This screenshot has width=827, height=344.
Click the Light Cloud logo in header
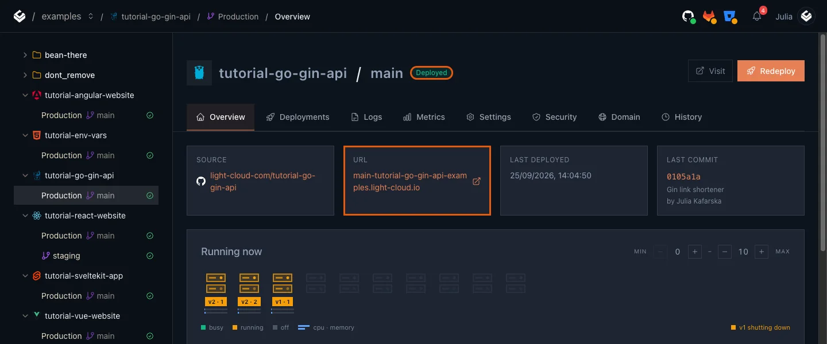tap(20, 17)
